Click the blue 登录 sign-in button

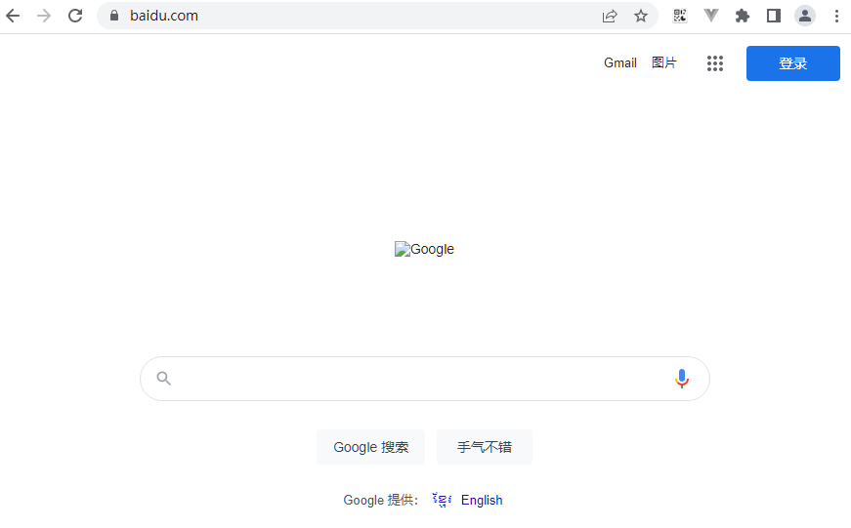tap(793, 63)
